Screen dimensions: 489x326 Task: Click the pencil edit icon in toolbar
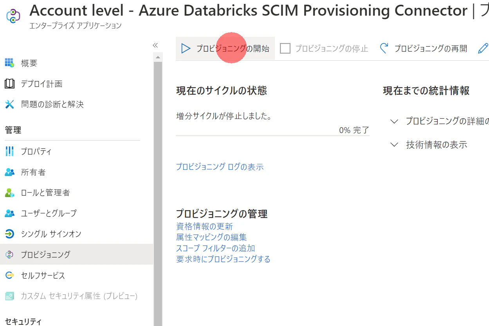click(483, 49)
